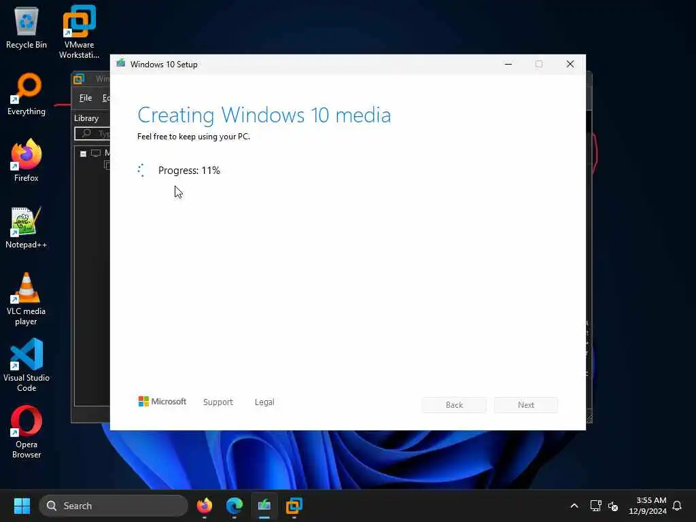Open the network status tray icon
The image size is (696, 522).
pos(595,506)
